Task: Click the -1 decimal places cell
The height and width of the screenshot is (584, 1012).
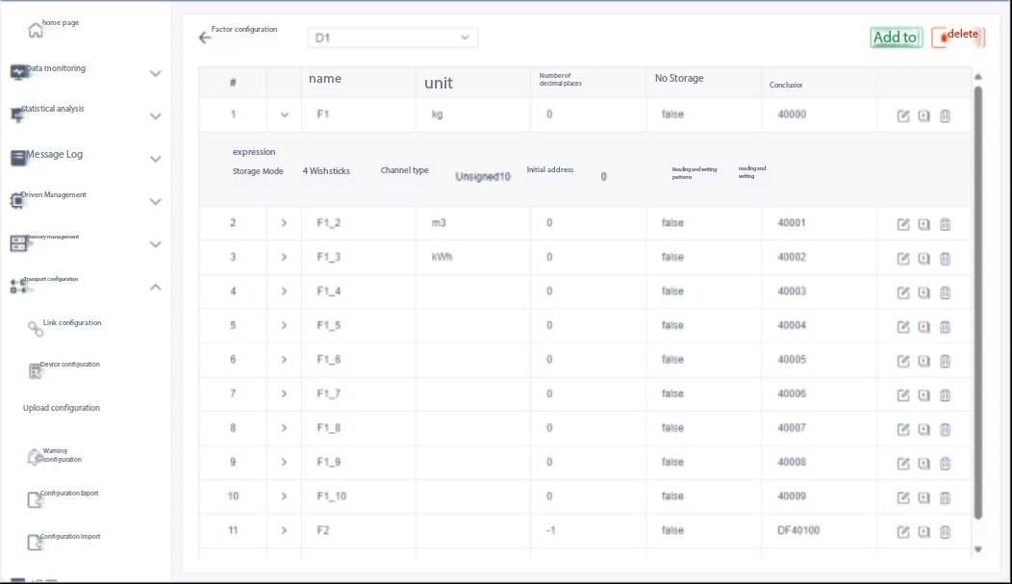Action: point(550,530)
